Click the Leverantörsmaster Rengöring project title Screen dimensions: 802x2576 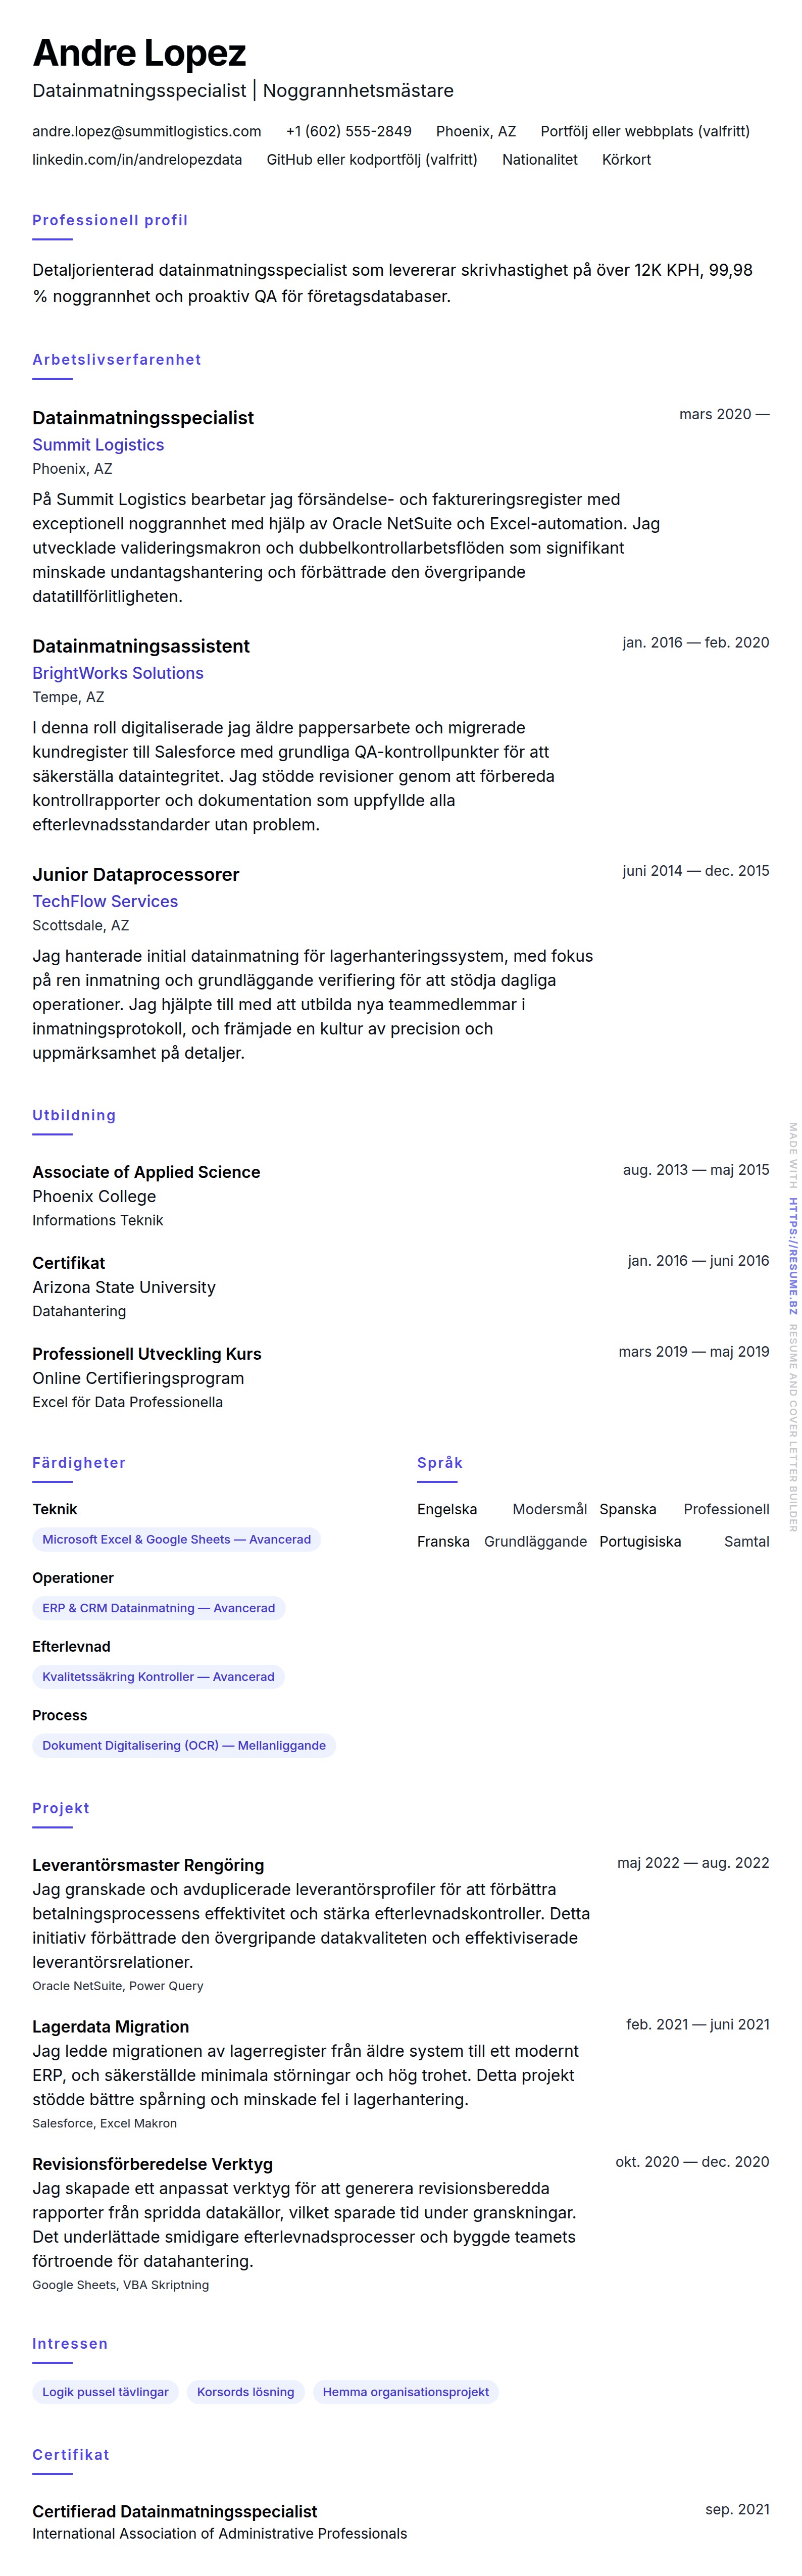148,1865
